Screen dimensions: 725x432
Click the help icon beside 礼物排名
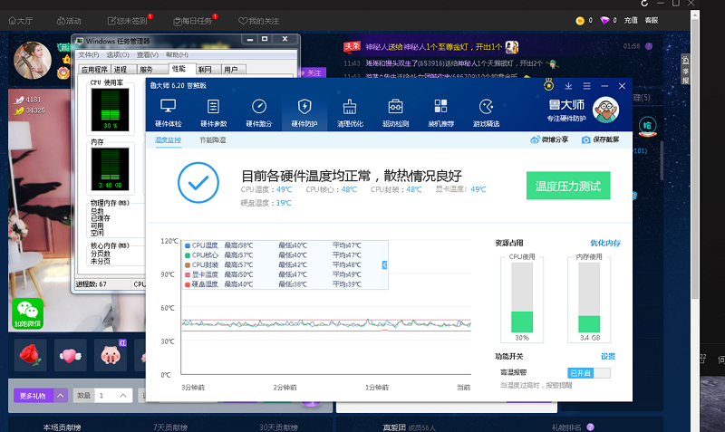tap(591, 427)
